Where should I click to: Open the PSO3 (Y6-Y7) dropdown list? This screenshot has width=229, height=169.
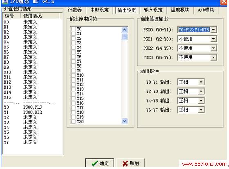pos(213,57)
